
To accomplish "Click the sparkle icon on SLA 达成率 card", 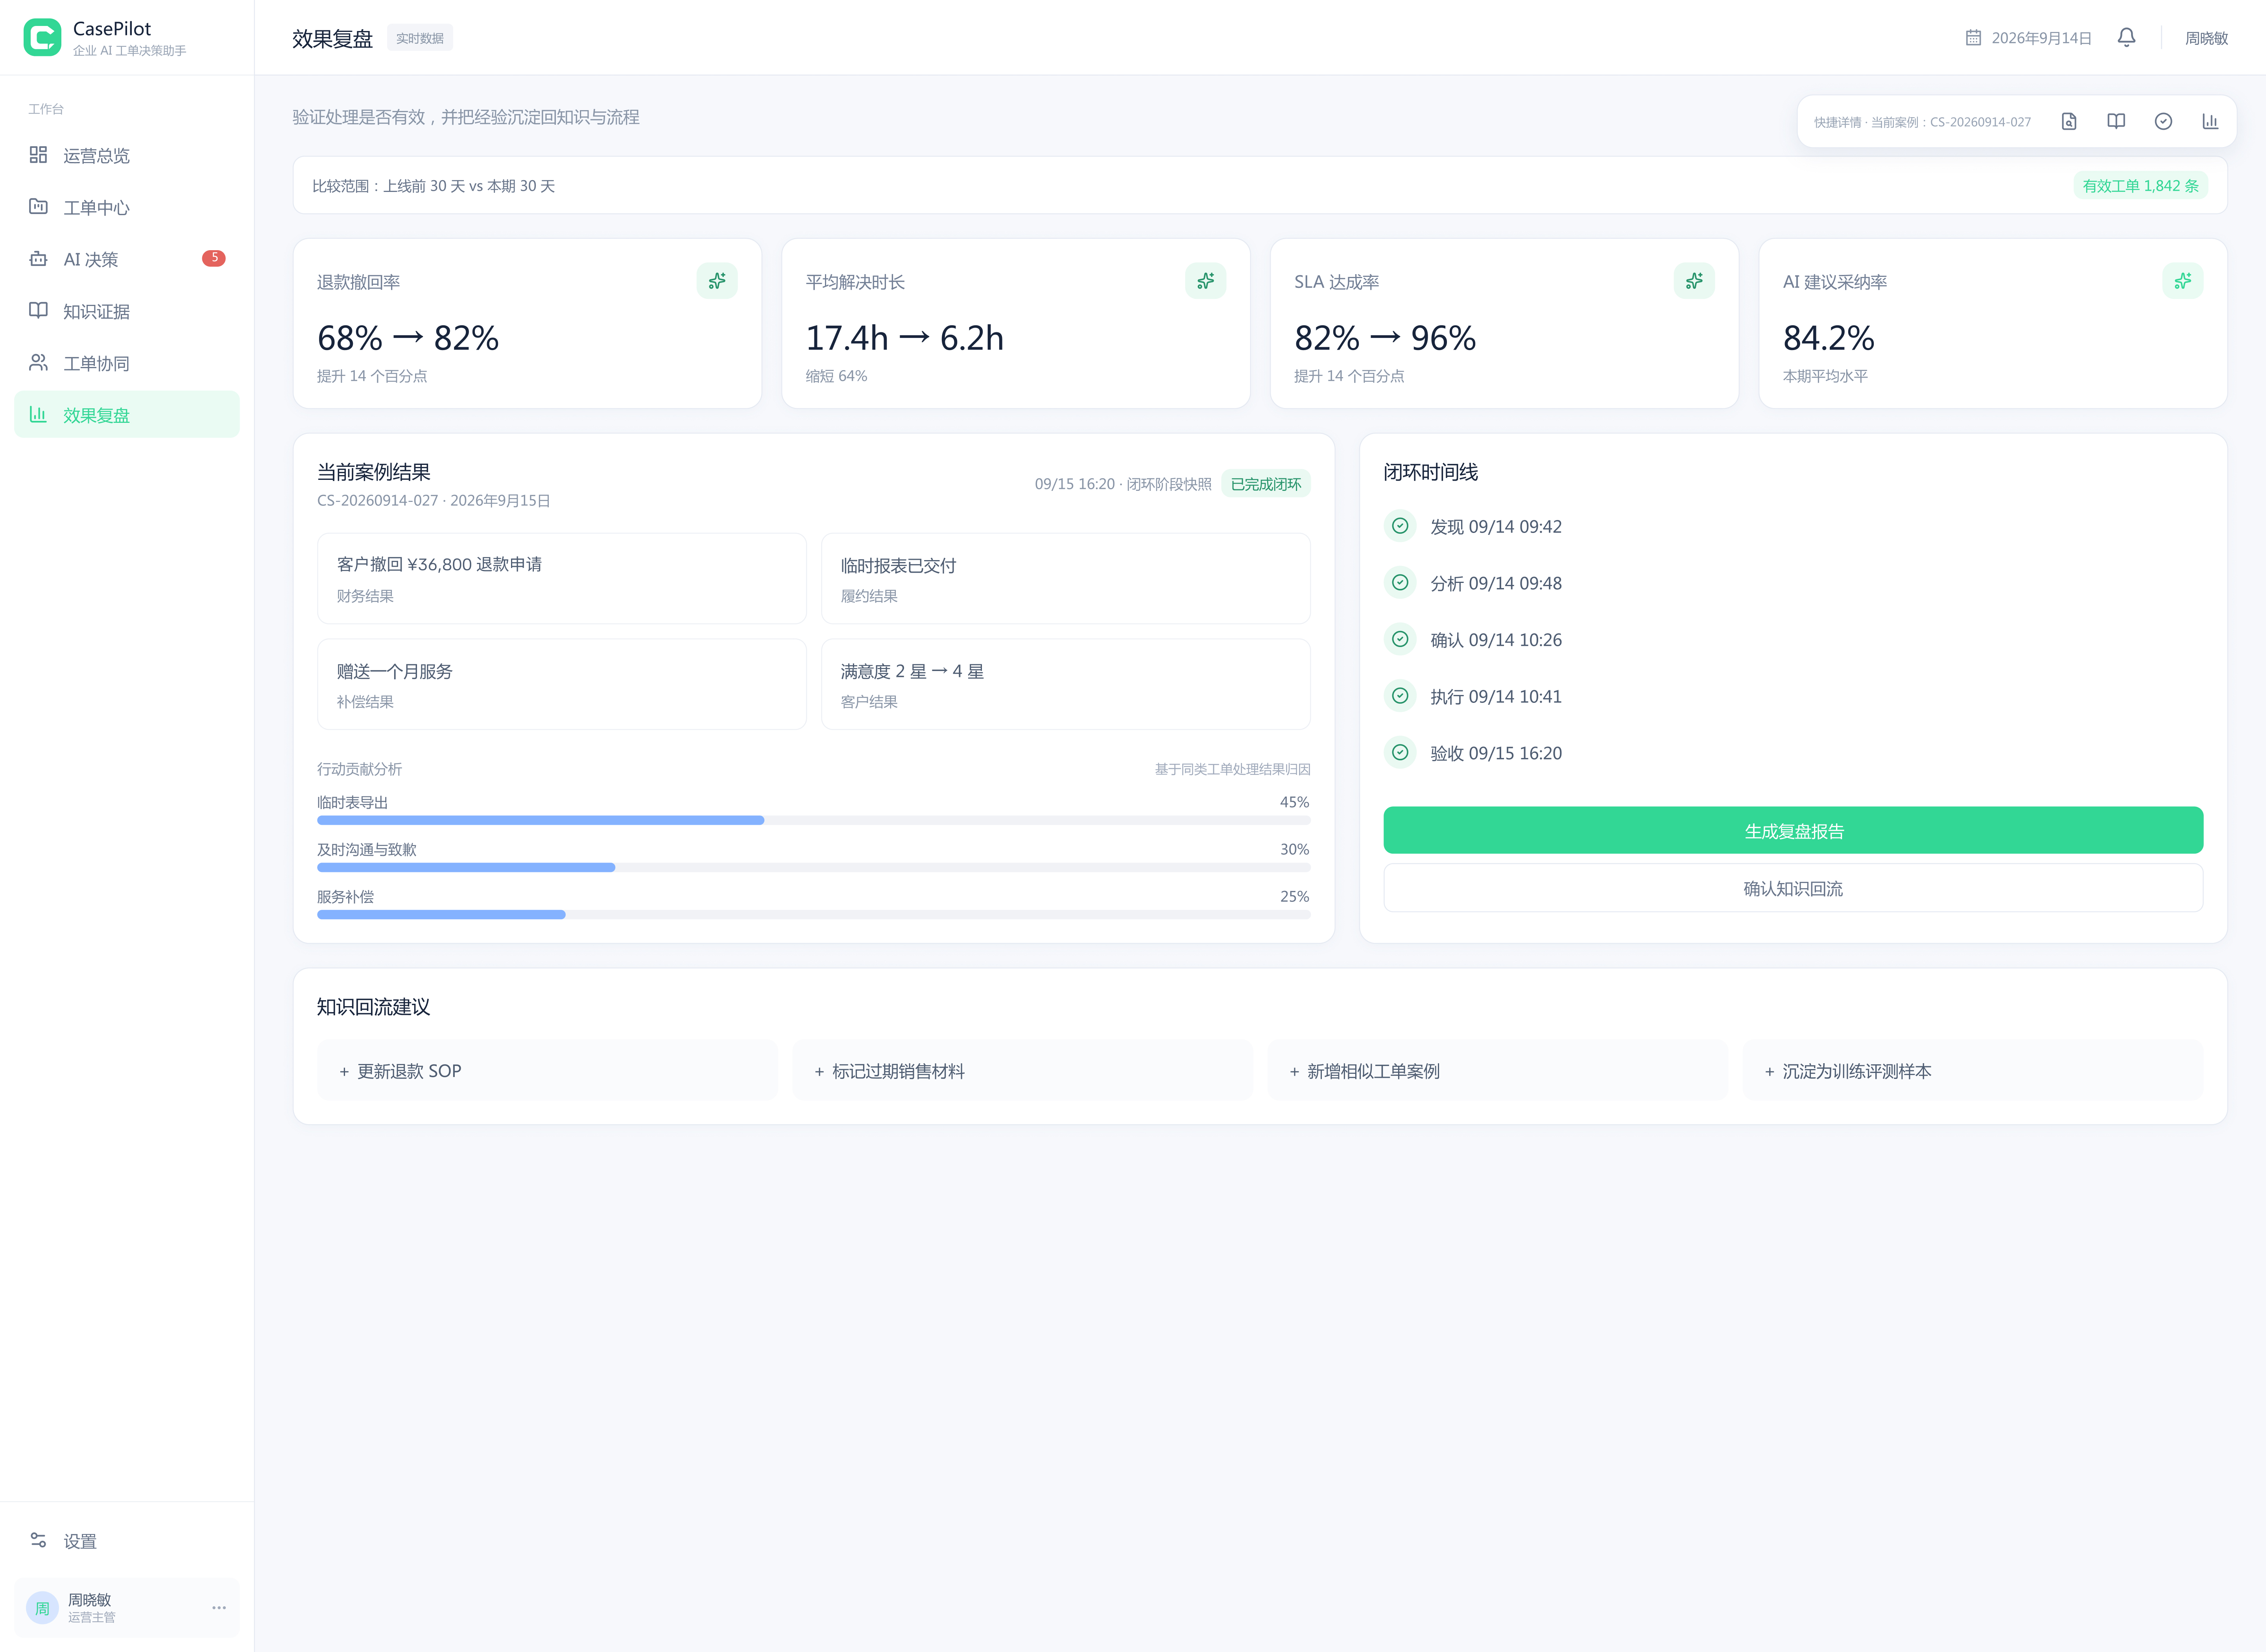I will coord(1694,281).
